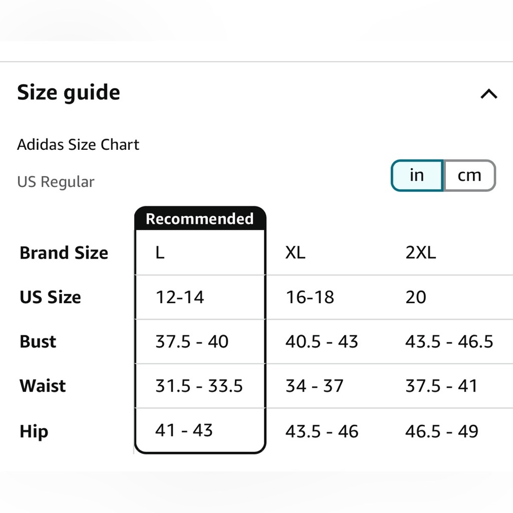Click Waist 31.5 - 33.5 value
513x513 pixels.
199,386
